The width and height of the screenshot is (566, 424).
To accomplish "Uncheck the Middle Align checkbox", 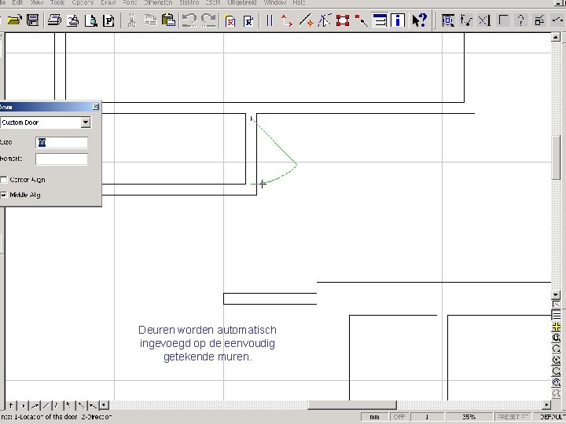I will click(4, 194).
